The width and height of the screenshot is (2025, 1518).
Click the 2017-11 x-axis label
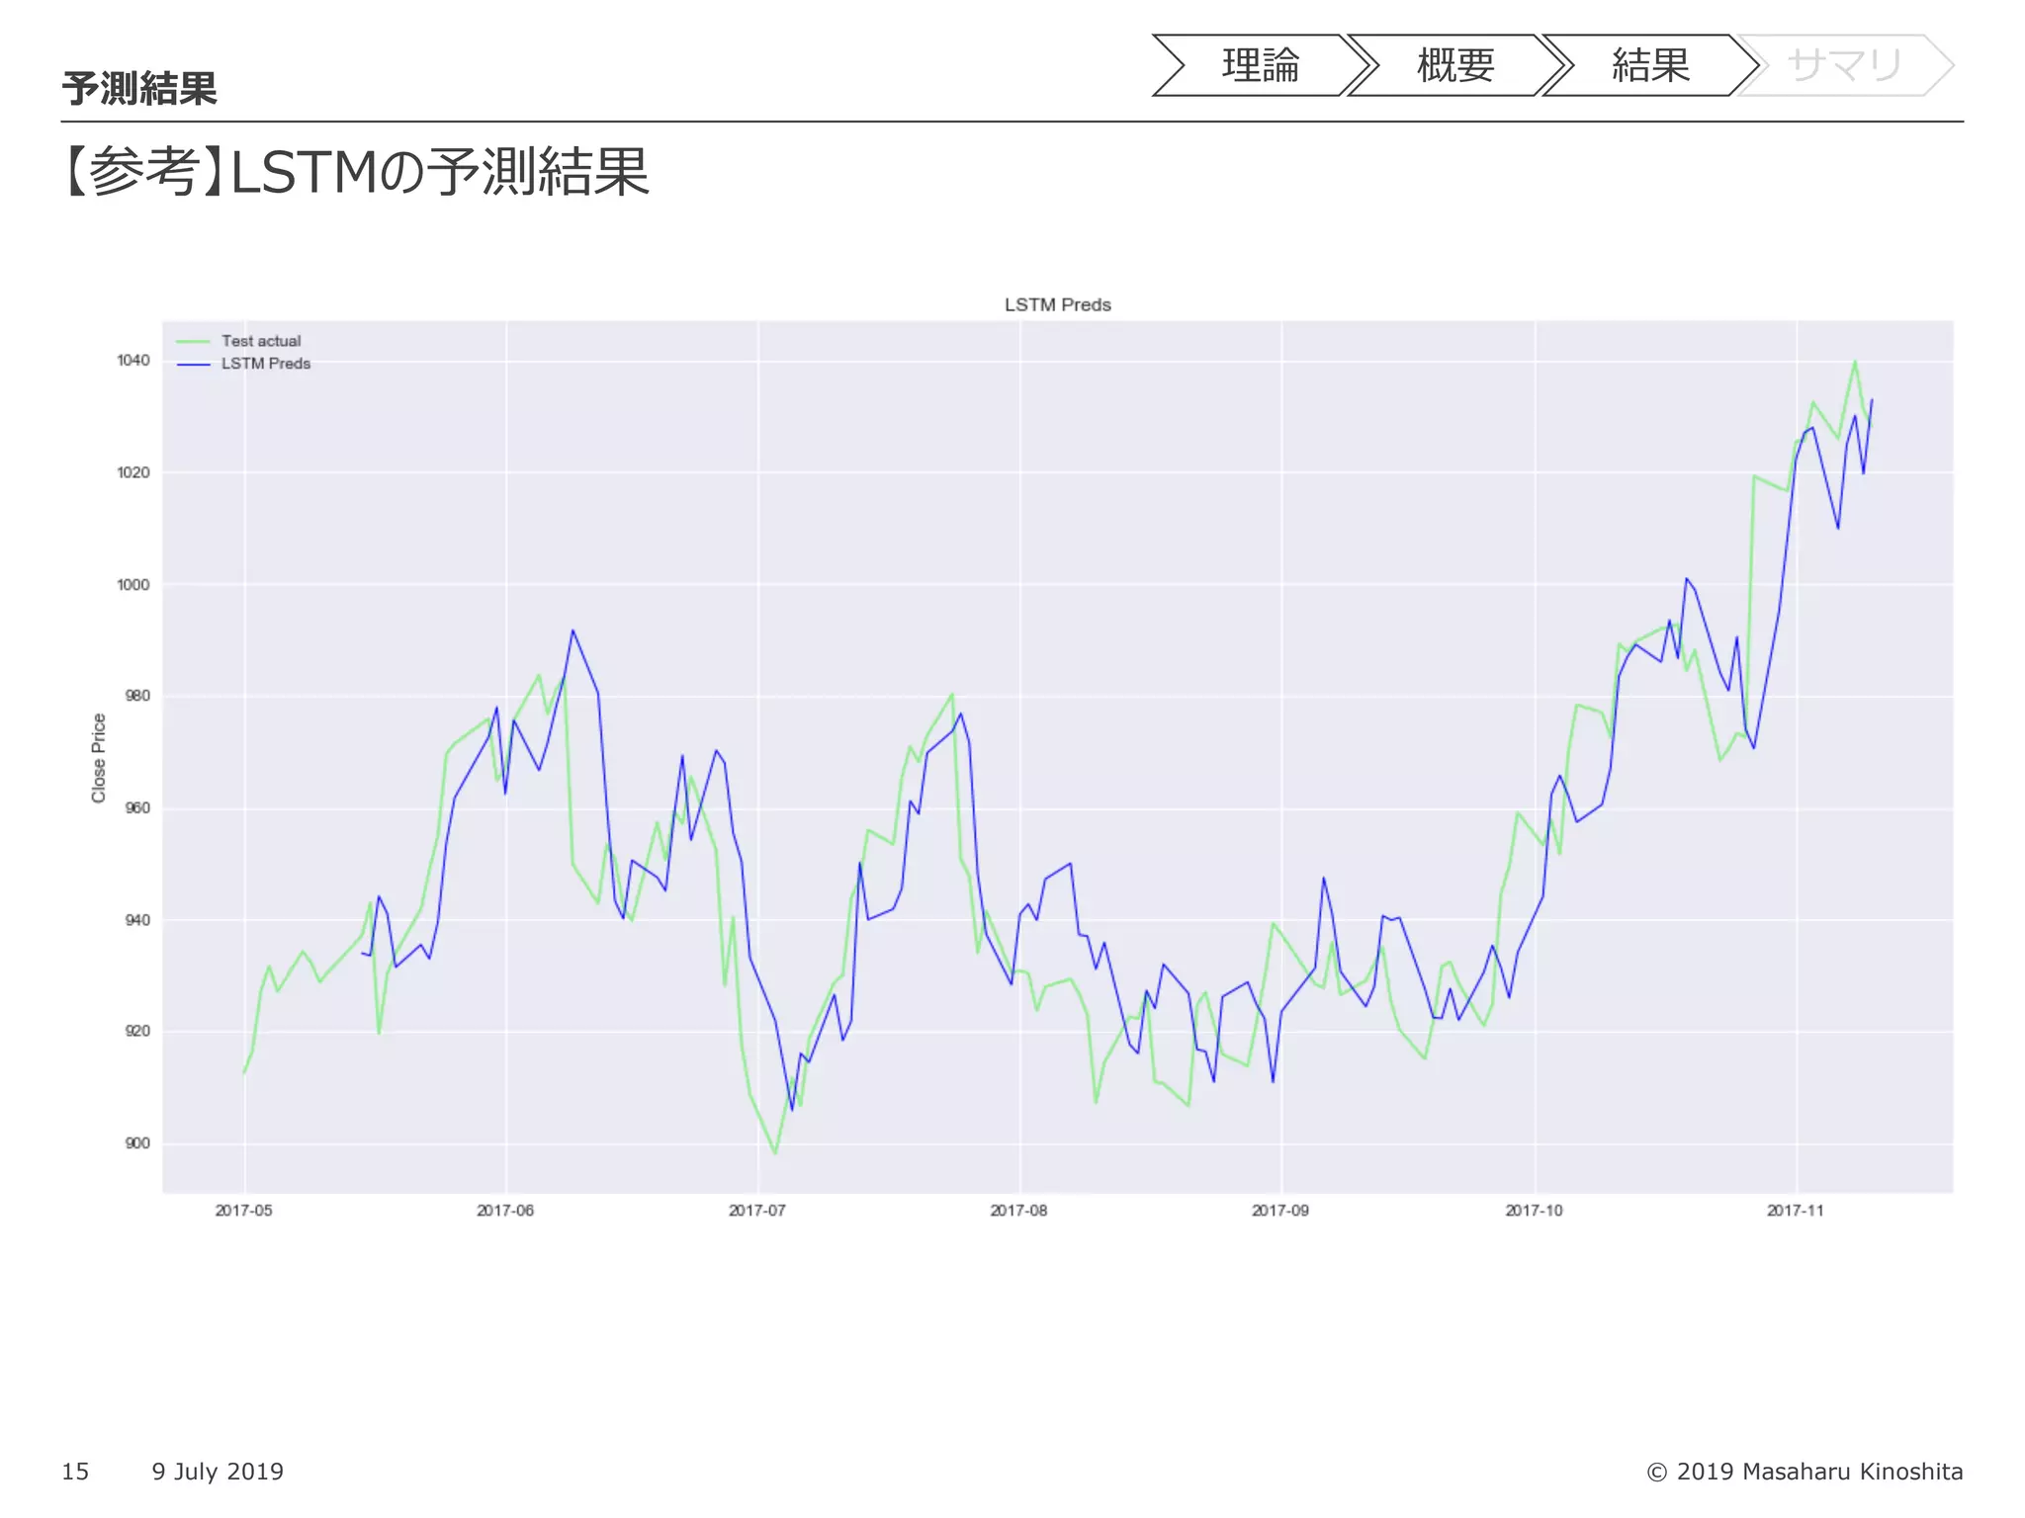coord(1796,1211)
